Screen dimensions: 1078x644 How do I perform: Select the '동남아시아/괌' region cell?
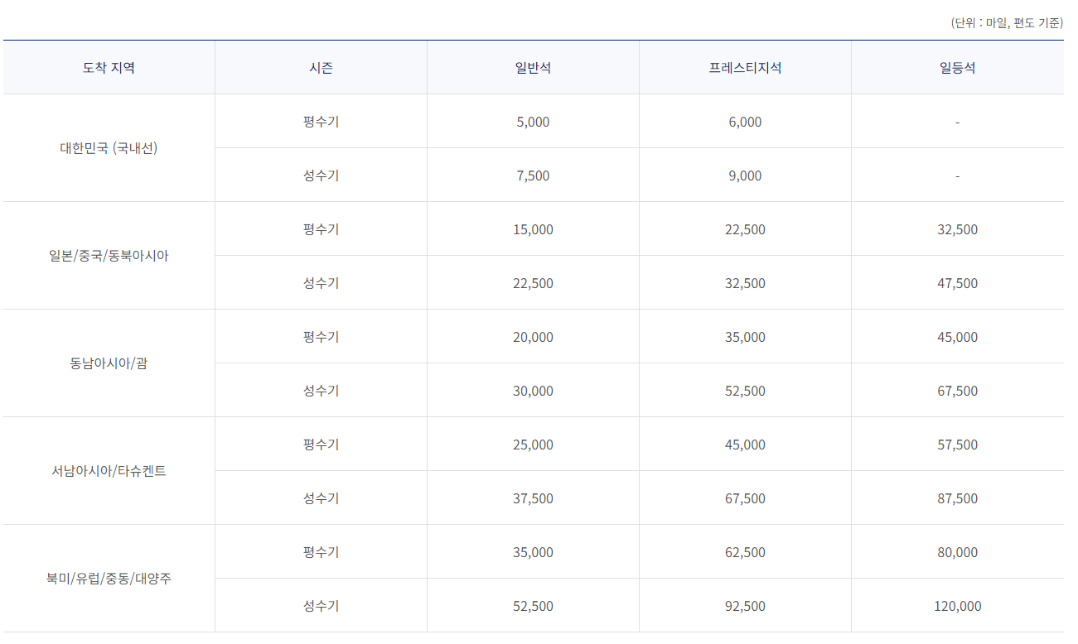[109, 364]
